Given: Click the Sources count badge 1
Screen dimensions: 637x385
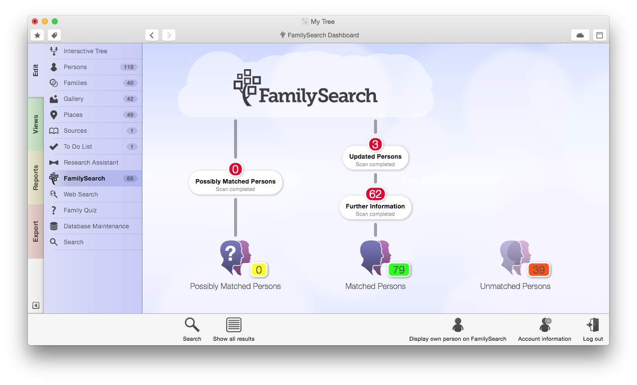Looking at the screenshot, I should pos(132,131).
